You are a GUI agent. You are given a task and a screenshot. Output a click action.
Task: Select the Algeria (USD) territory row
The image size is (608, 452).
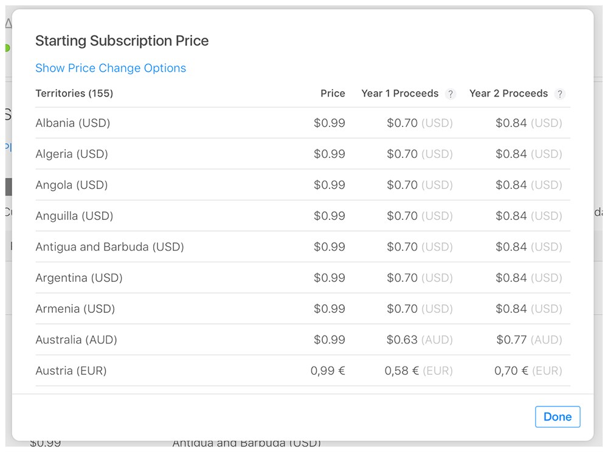(302, 154)
